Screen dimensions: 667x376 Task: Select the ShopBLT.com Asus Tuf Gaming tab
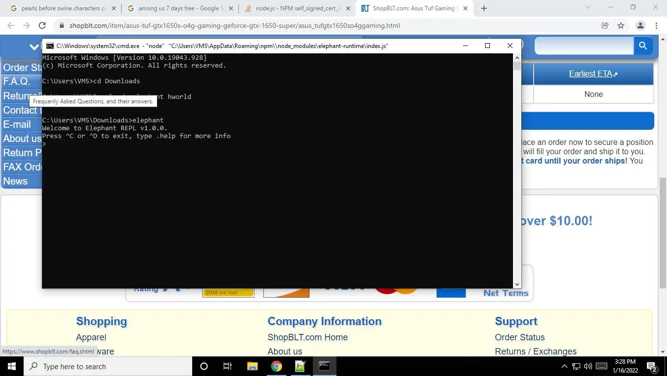[414, 8]
